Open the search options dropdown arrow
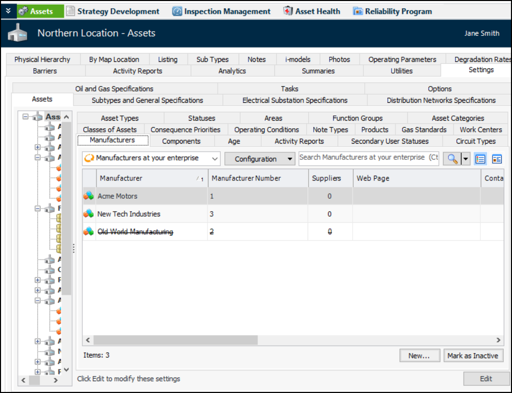This screenshot has width=512, height=393. pos(466,159)
